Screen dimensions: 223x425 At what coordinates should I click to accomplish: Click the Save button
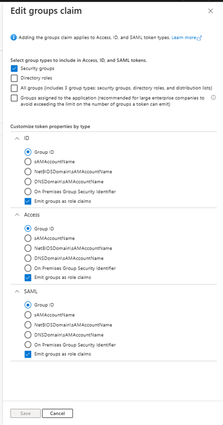pyautogui.click(x=25, y=413)
